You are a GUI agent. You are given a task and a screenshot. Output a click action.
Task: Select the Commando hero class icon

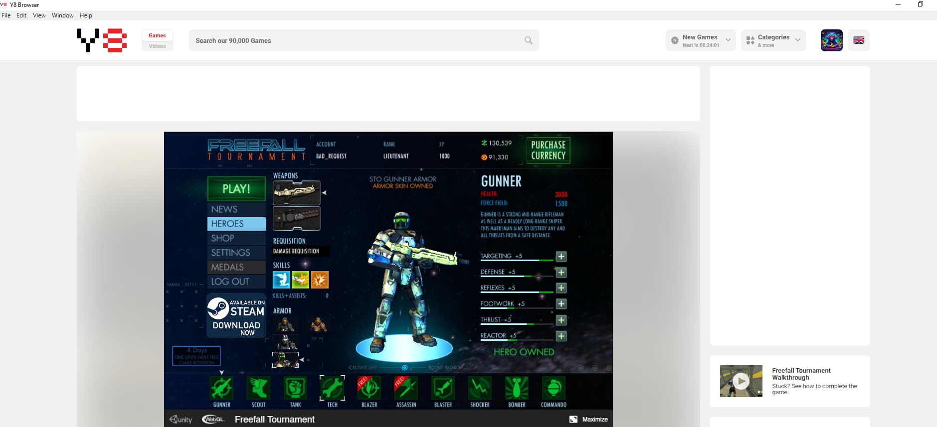pyautogui.click(x=554, y=388)
